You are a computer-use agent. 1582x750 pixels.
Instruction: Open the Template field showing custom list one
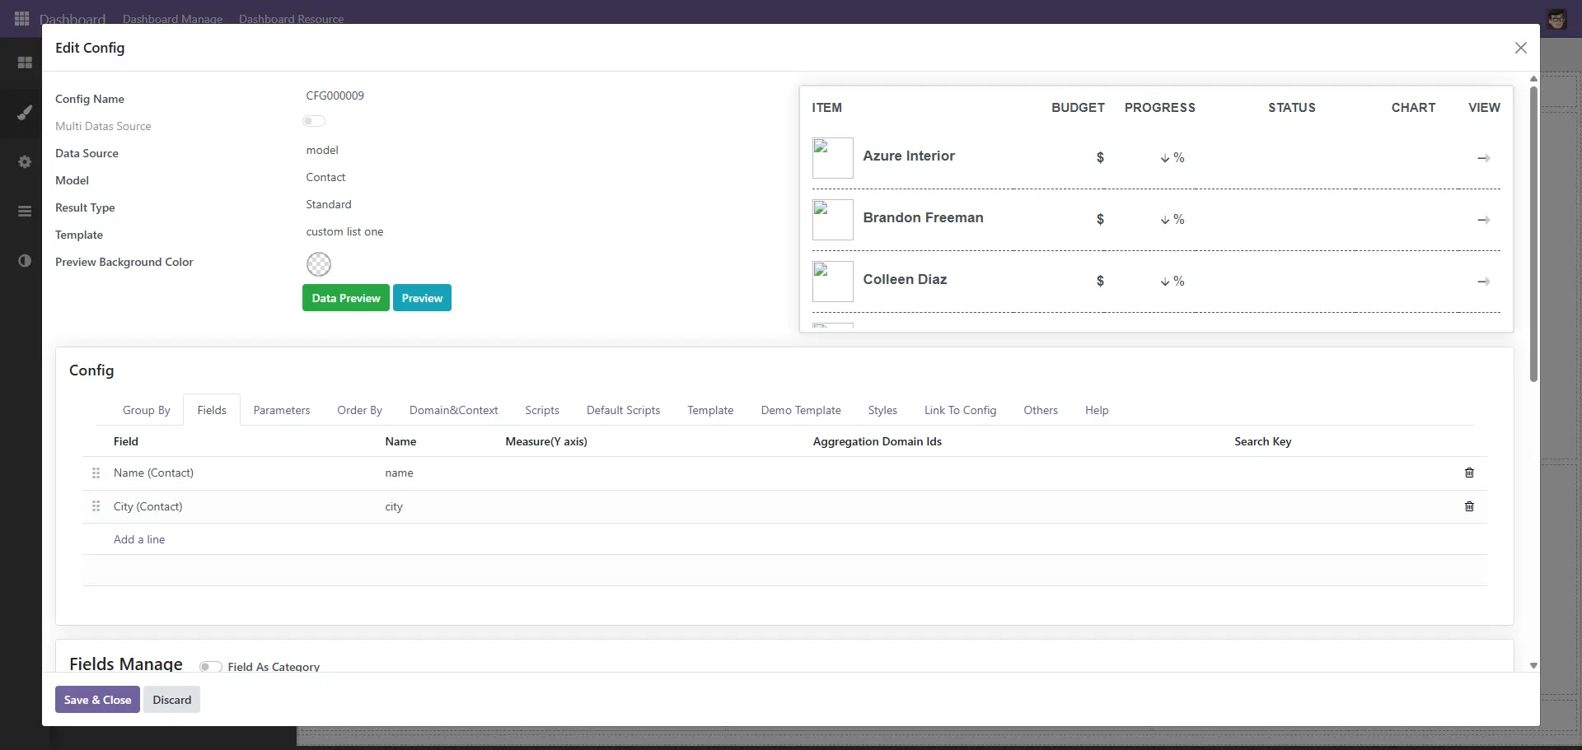344,232
